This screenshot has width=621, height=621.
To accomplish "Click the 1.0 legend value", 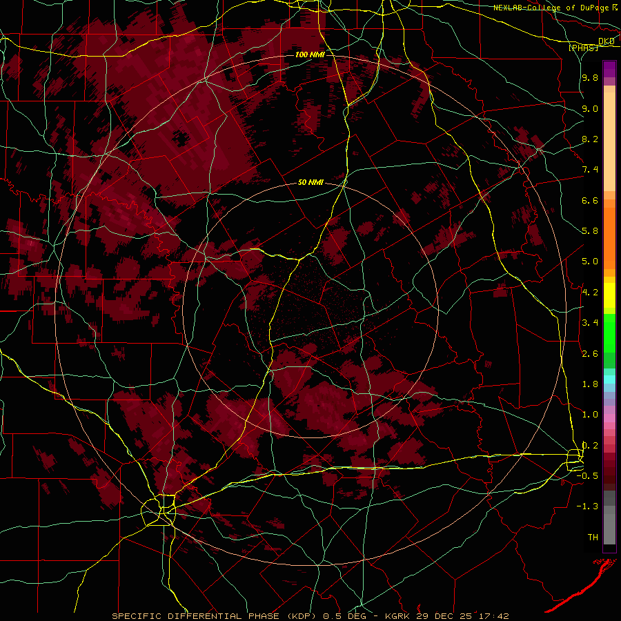I will point(590,415).
